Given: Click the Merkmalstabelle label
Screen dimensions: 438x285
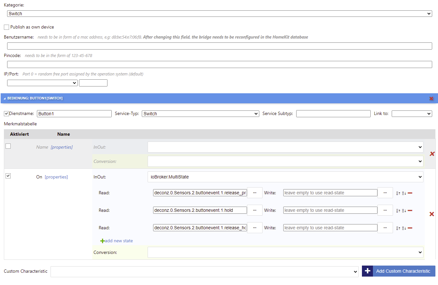Looking at the screenshot, I should (20, 124).
